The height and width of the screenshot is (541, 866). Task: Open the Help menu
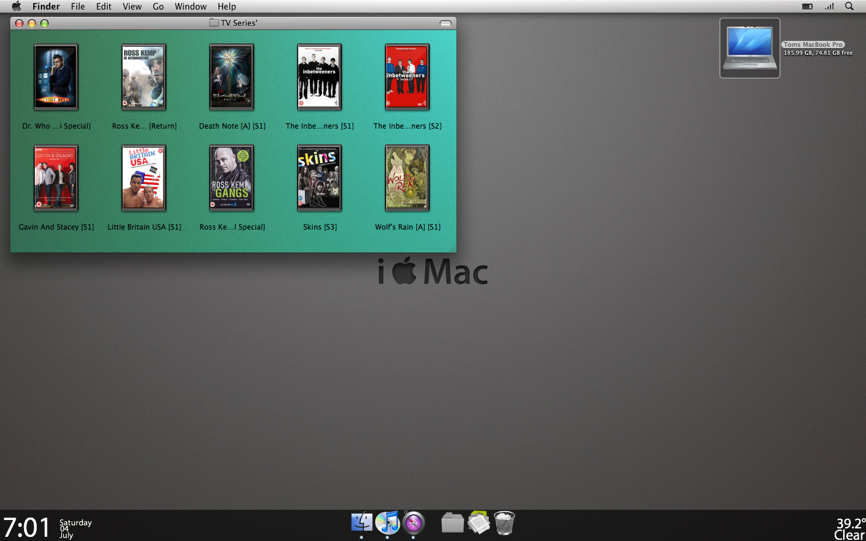coord(227,6)
